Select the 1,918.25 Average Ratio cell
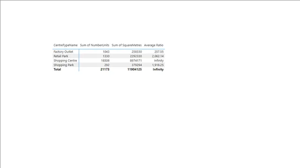This screenshot has width=300, height=168. 158,65
